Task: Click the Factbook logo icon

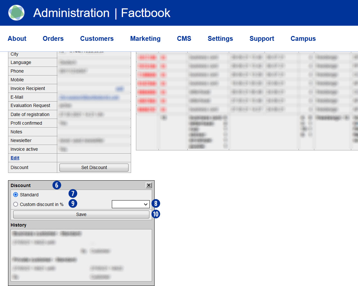Action: pos(16,13)
